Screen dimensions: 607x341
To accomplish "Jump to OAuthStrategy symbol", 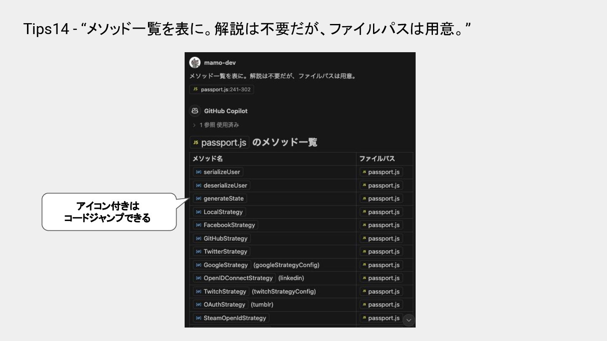I will coord(220,304).
